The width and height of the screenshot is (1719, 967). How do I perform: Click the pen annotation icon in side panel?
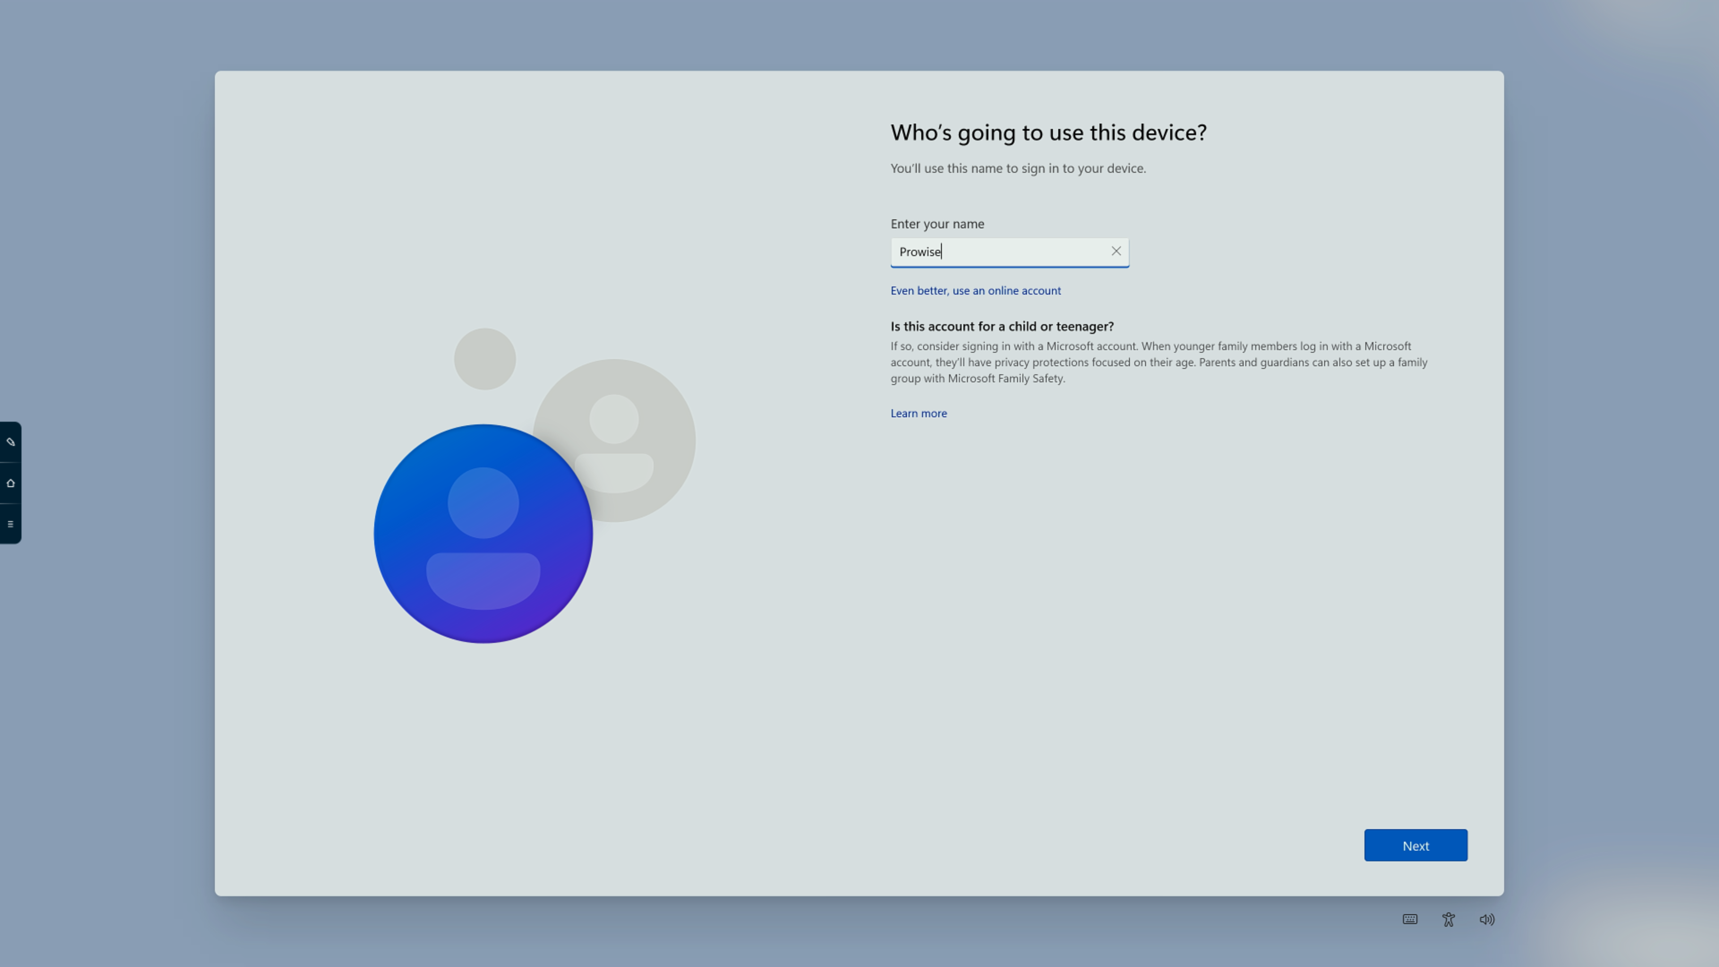[10, 442]
